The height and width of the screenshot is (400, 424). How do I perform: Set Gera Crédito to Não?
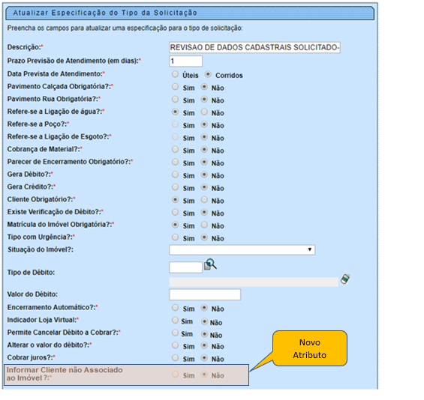(204, 187)
